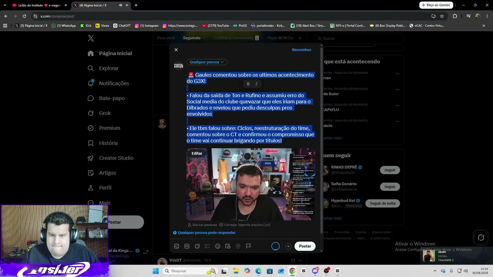This screenshot has height=277, width=493.
Task: Click the Postar button in composer
Action: [x=305, y=246]
